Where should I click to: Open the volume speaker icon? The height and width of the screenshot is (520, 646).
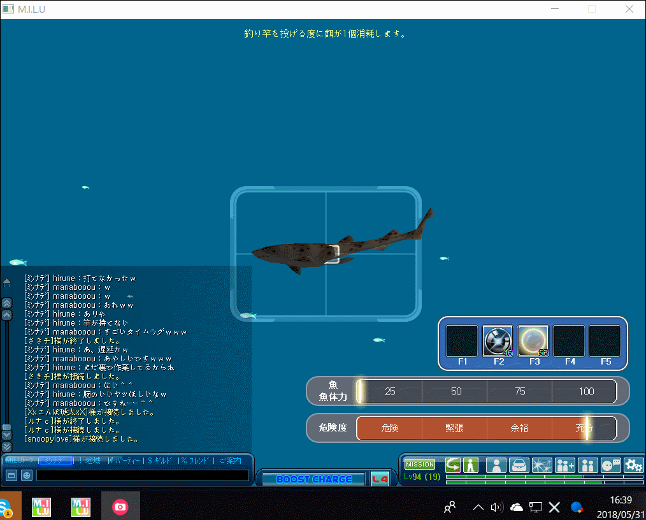tap(497, 507)
